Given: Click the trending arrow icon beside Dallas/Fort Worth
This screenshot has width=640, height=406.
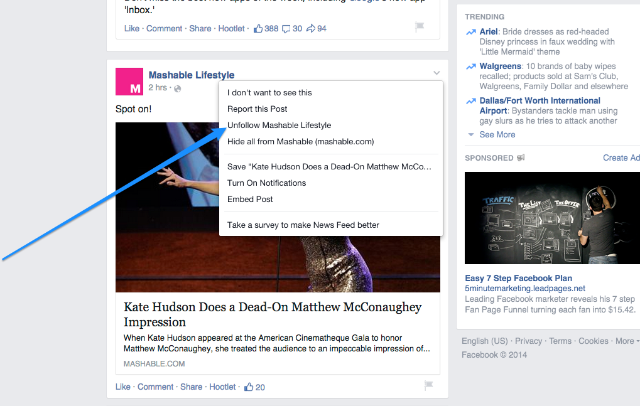Looking at the screenshot, I should pos(471,101).
